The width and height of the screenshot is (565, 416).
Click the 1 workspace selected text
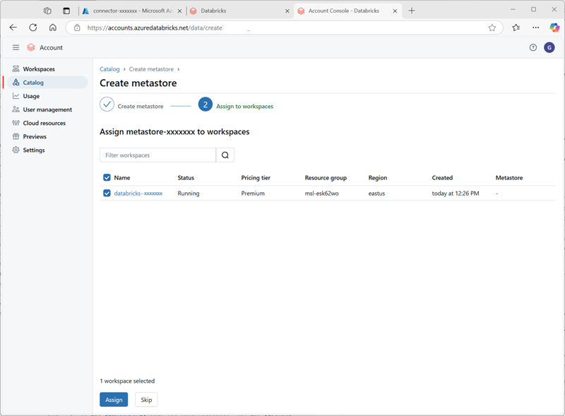point(127,381)
